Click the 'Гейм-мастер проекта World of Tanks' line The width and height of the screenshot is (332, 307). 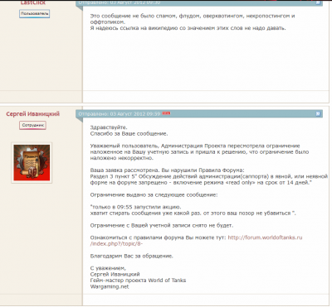pos(138,281)
